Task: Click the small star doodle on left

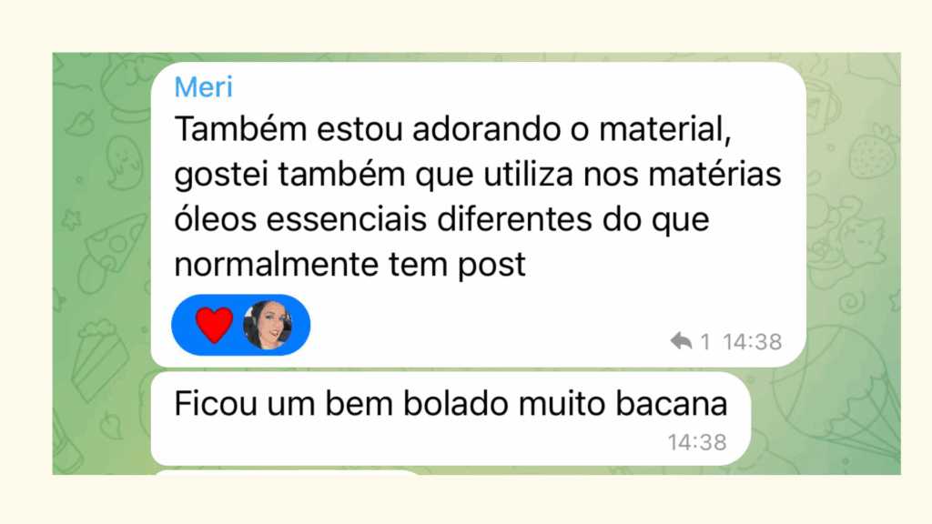Action: pyautogui.click(x=72, y=220)
